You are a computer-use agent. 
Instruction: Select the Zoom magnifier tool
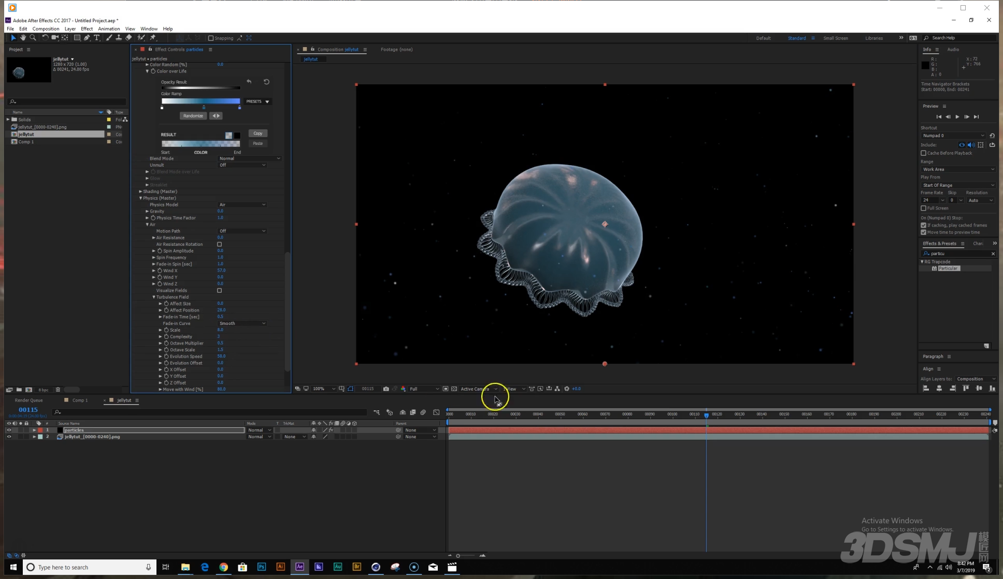point(33,38)
